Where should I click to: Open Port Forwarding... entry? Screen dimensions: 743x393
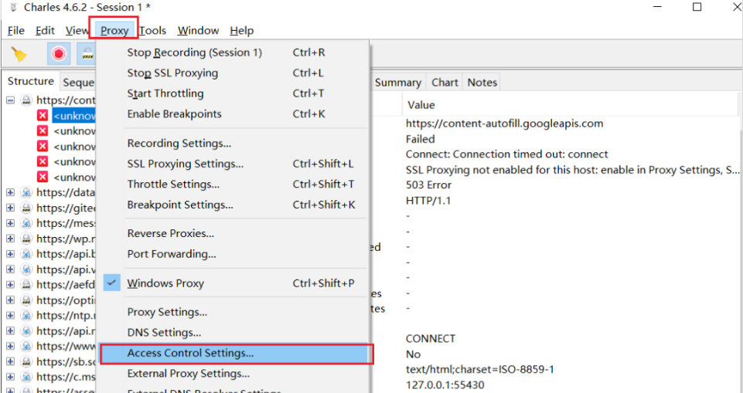(x=232, y=254)
